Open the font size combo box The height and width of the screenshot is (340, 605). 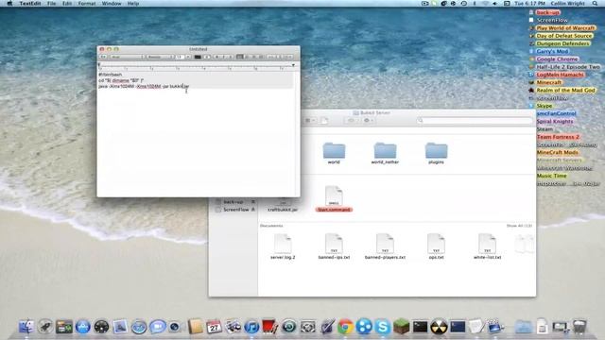(182, 57)
